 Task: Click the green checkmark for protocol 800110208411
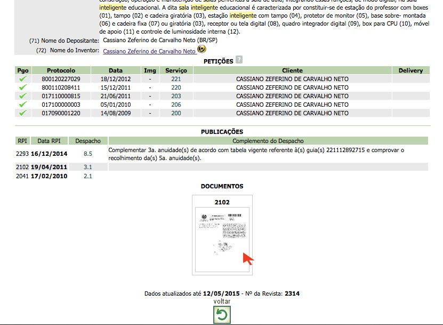pos(22,88)
